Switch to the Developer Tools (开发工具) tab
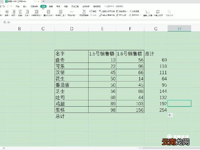This screenshot has width=200, height=150. tap(75, 6)
